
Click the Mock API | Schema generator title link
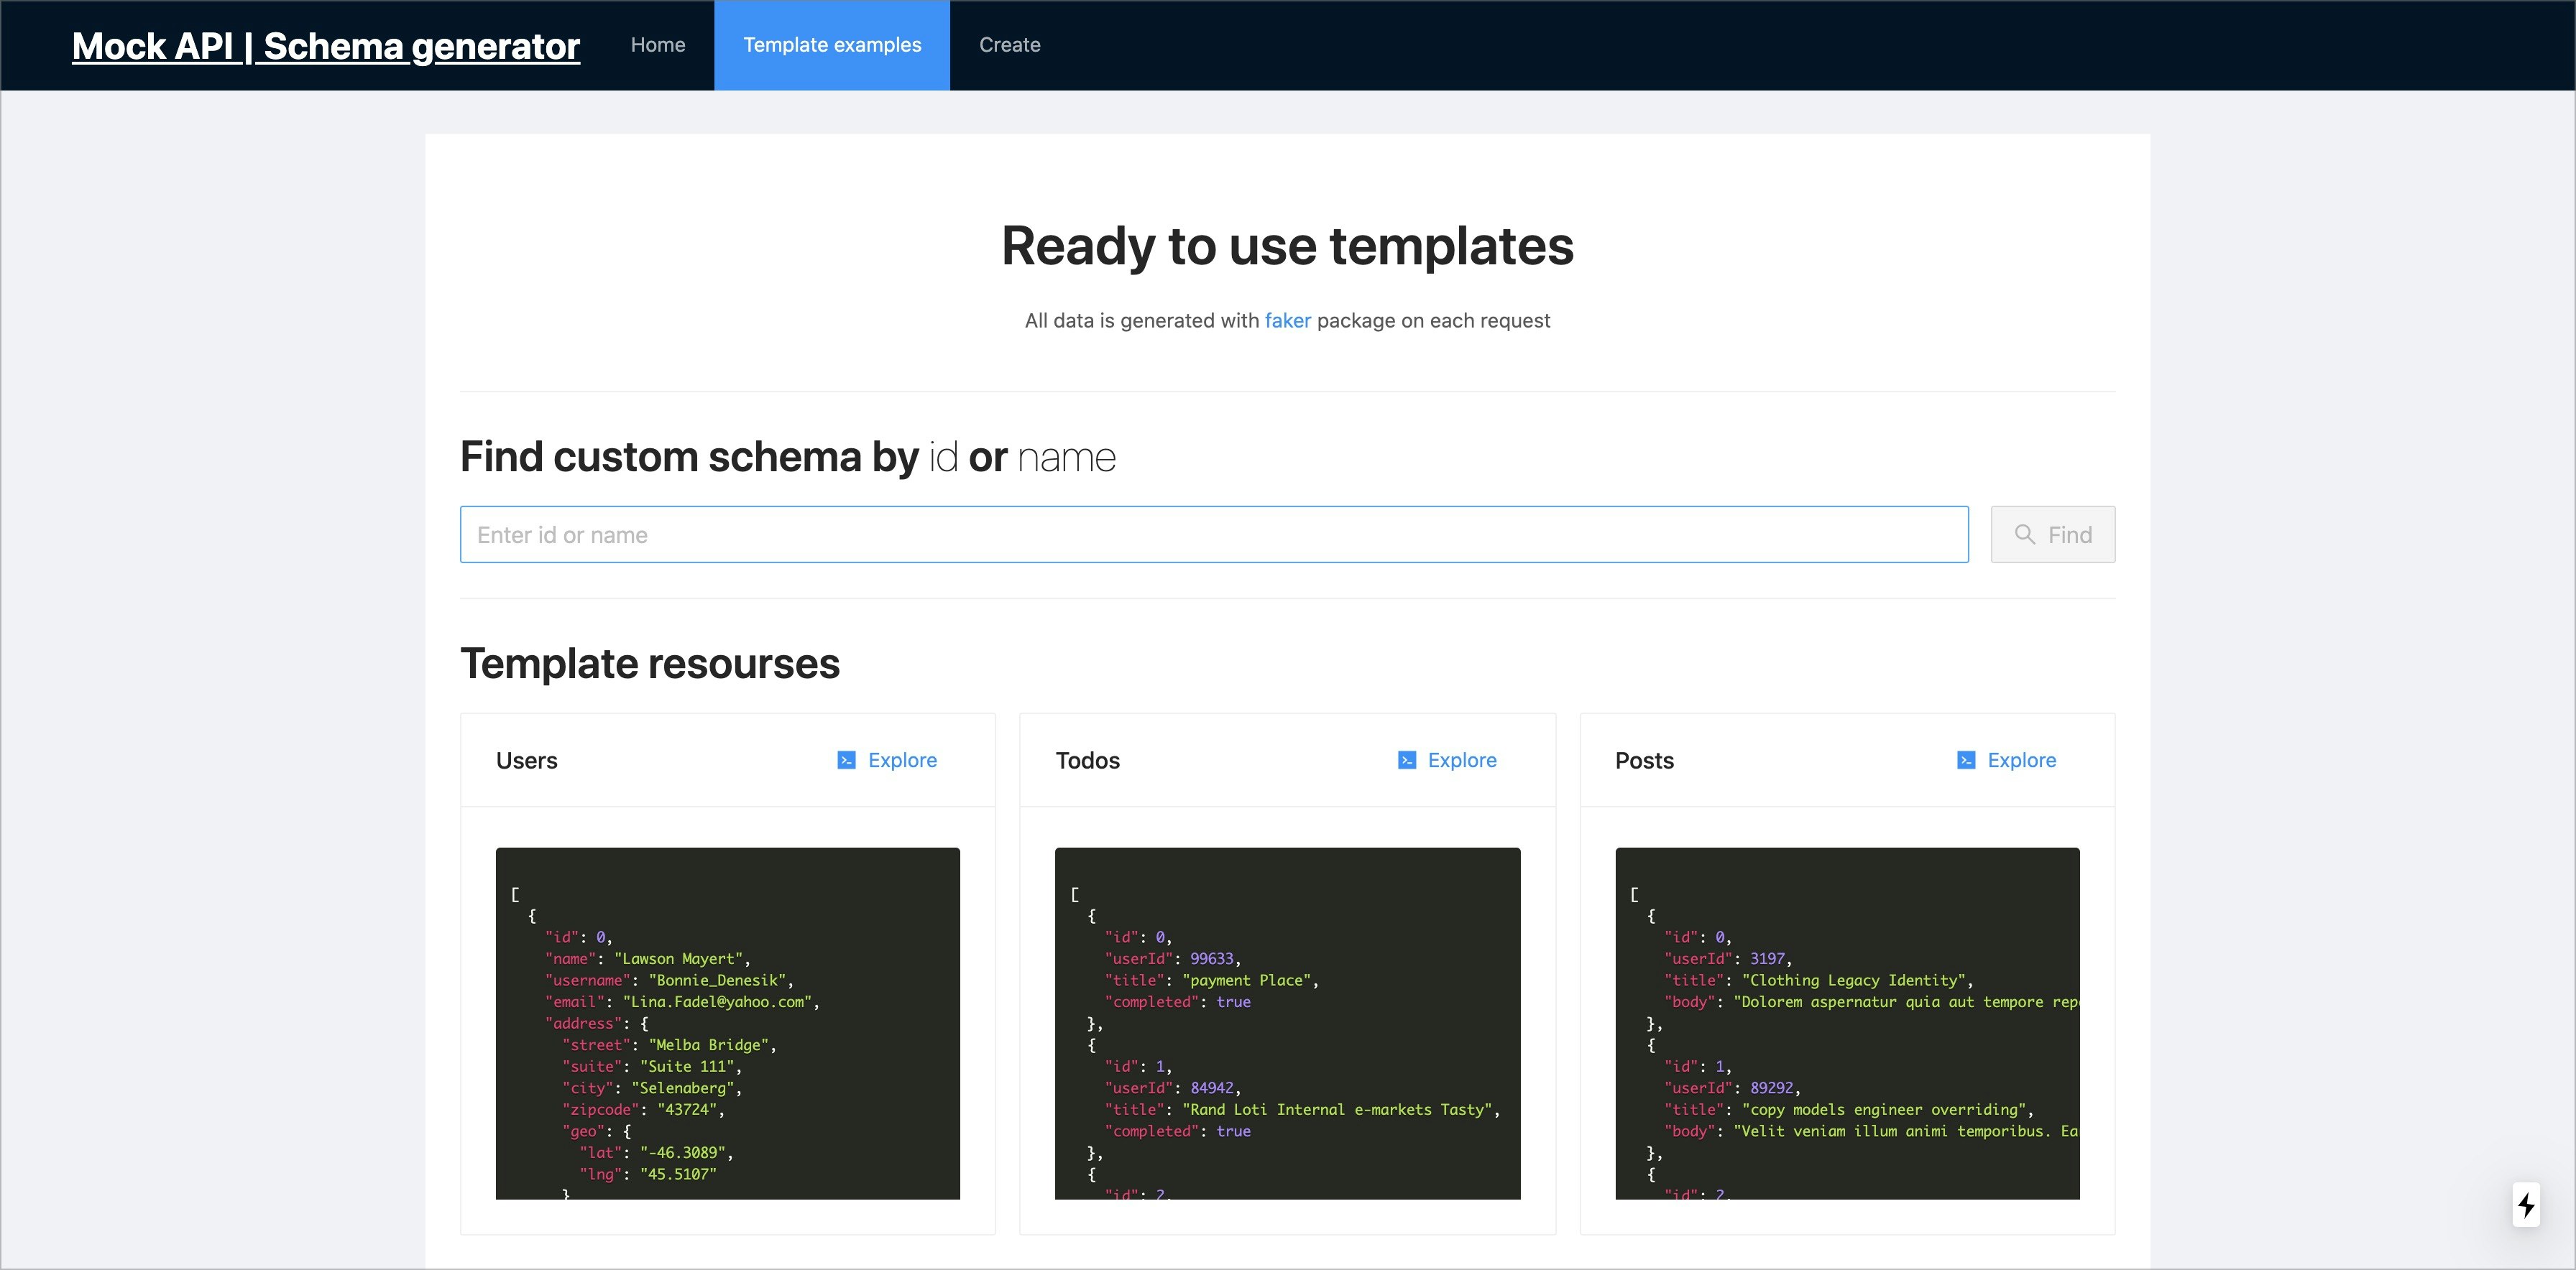[324, 46]
